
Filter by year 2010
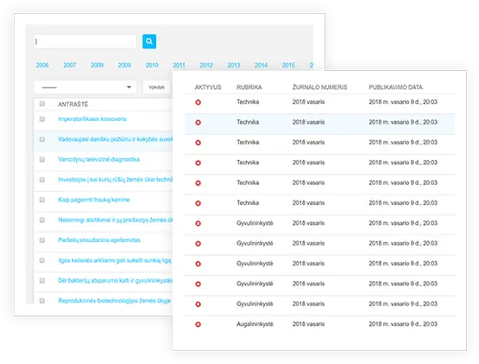pyautogui.click(x=152, y=65)
